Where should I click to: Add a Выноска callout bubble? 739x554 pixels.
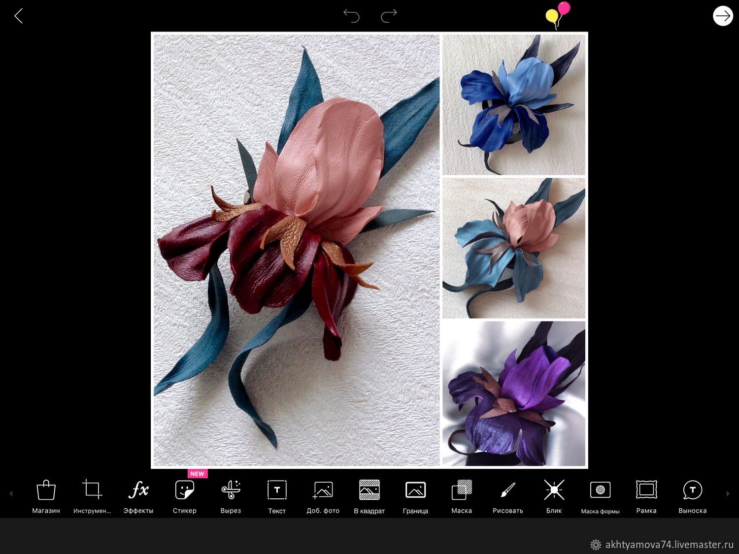[x=693, y=496]
